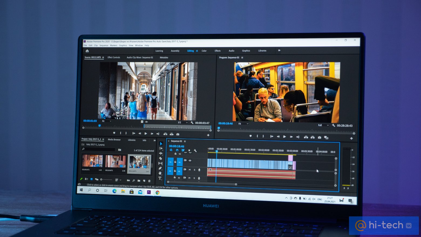Click New Item icon in Project panel
Screen dimensions: 421x237
[x=144, y=181]
